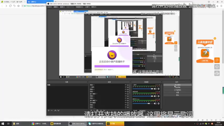Toggle the lock icon on 二维码 source

[128, 87]
